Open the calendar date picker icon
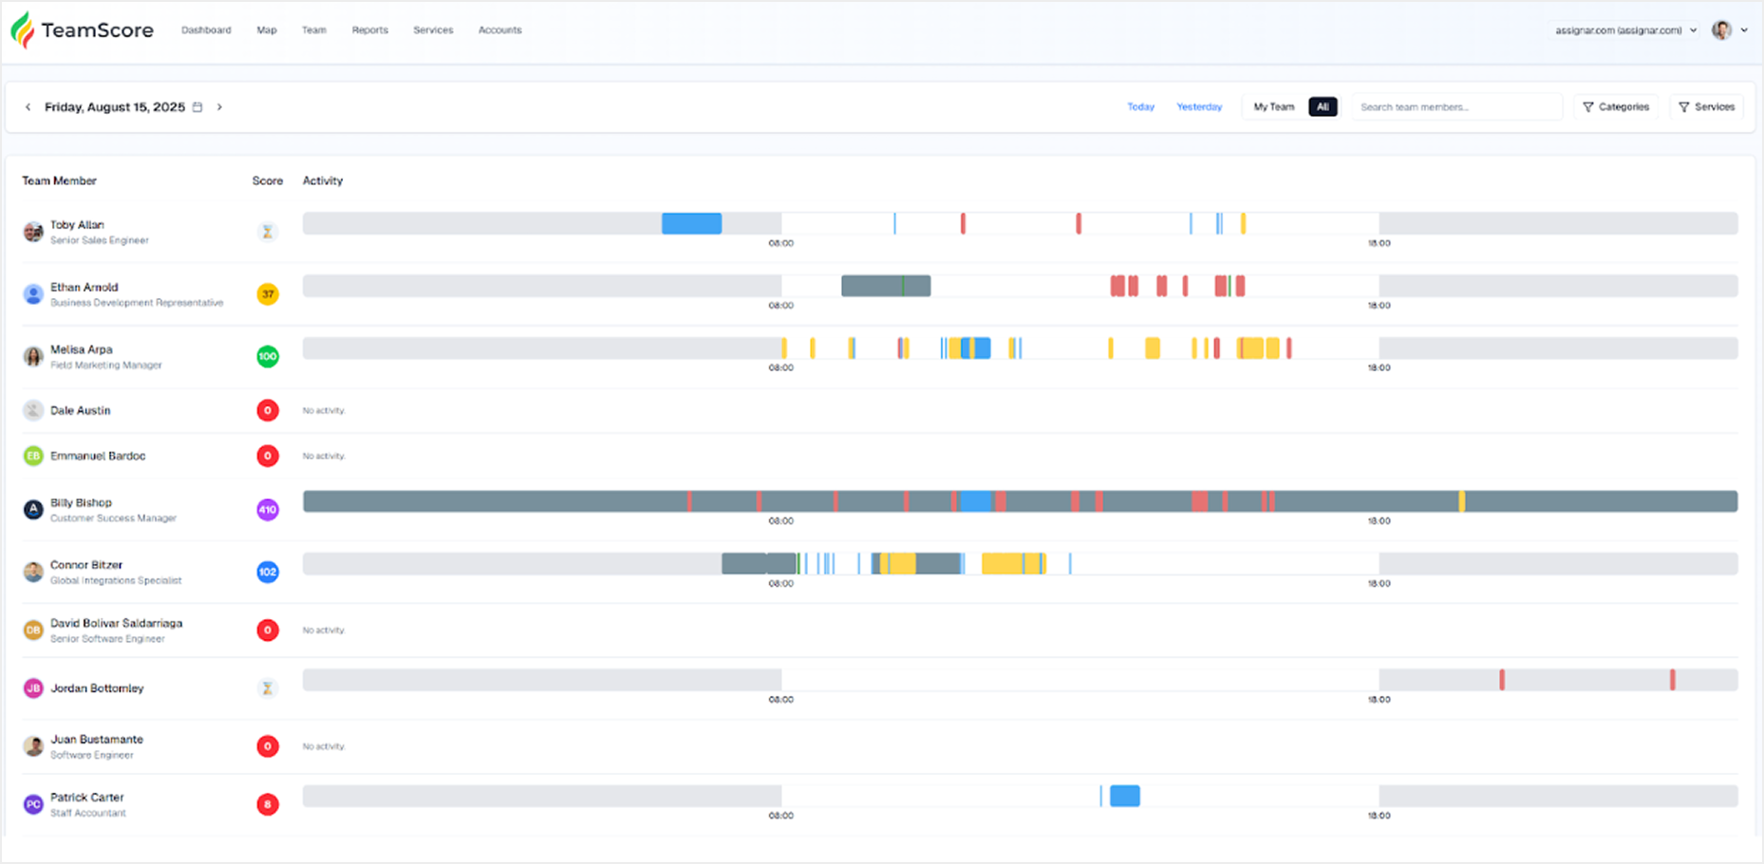Screen dimensions: 1764x864 click(197, 107)
